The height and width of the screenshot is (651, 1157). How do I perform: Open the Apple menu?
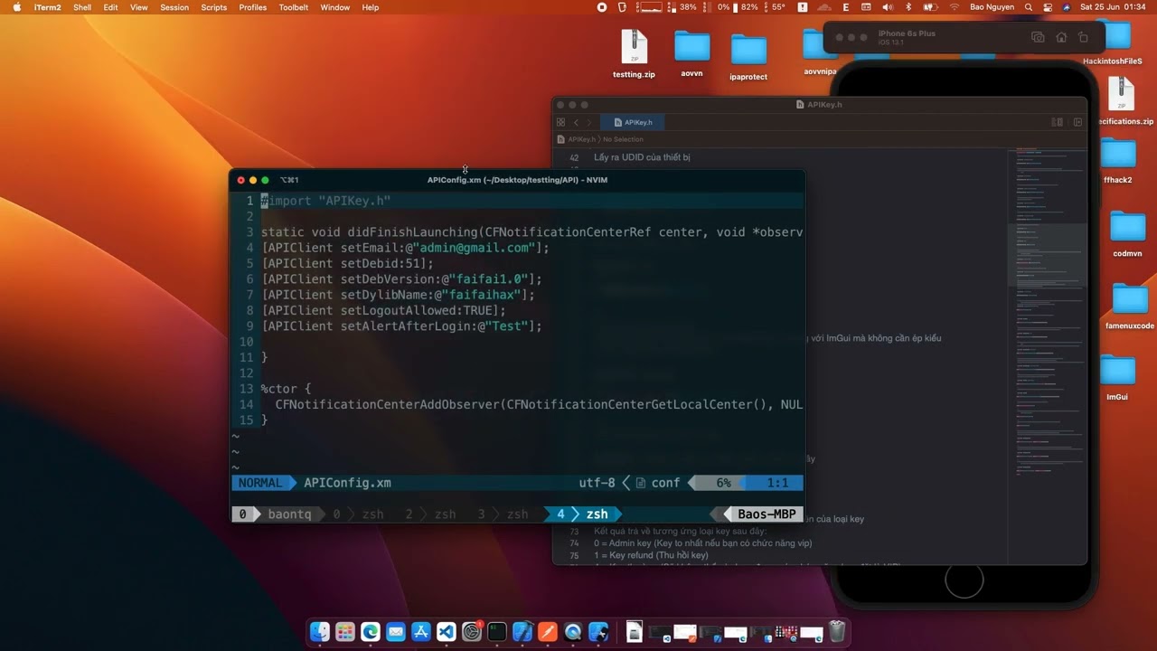16,7
